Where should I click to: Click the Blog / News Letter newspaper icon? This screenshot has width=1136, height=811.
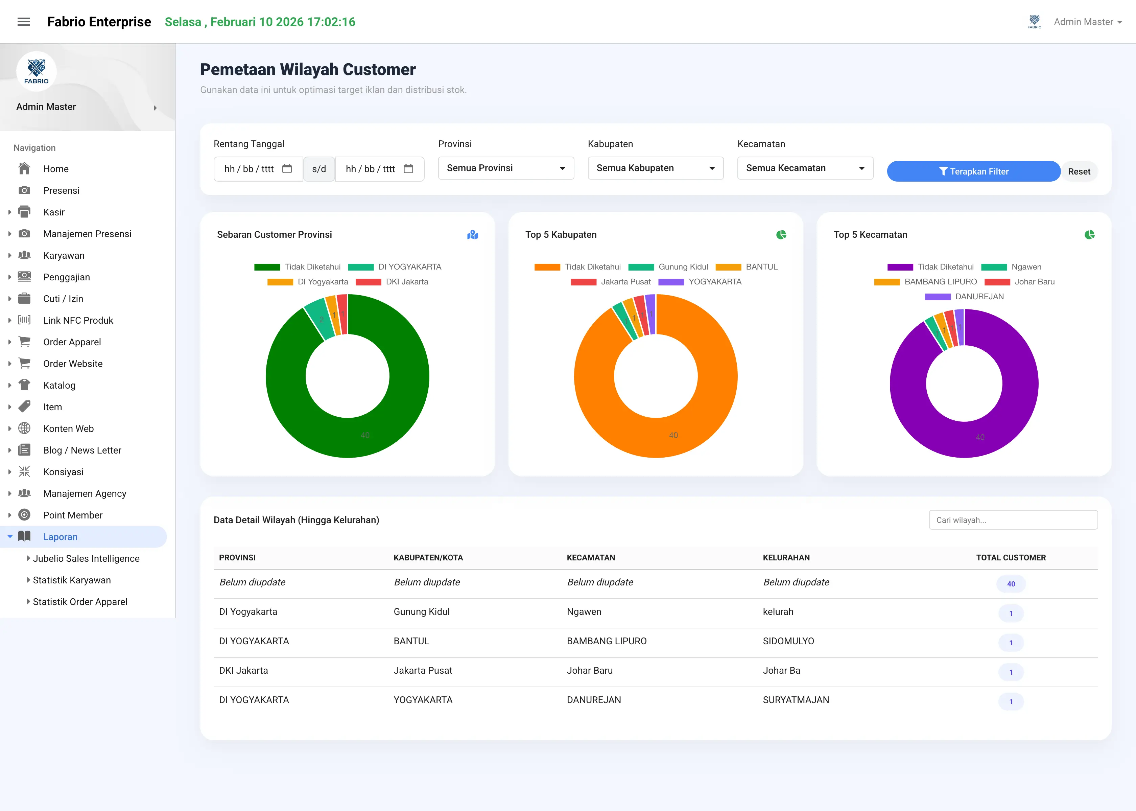click(24, 450)
